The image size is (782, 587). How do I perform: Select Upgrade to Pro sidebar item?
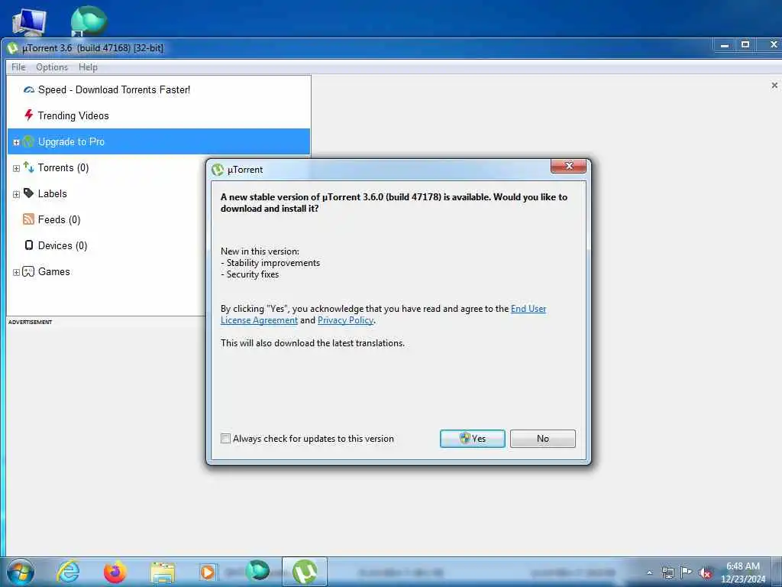pyautogui.click(x=159, y=141)
